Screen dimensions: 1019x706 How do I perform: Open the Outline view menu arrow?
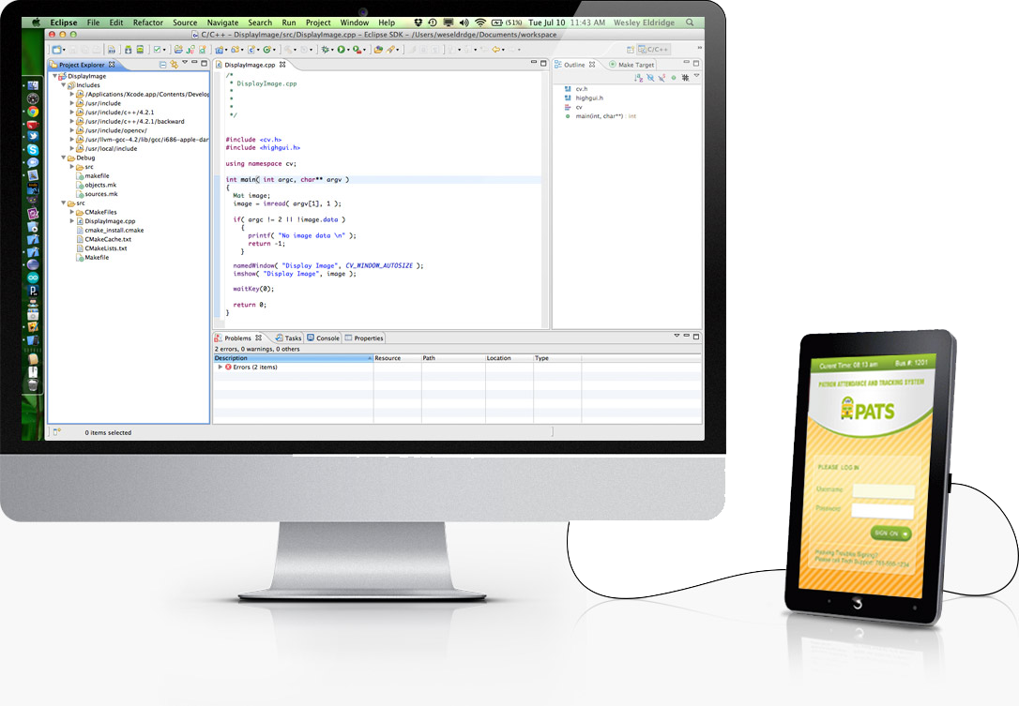(x=696, y=75)
